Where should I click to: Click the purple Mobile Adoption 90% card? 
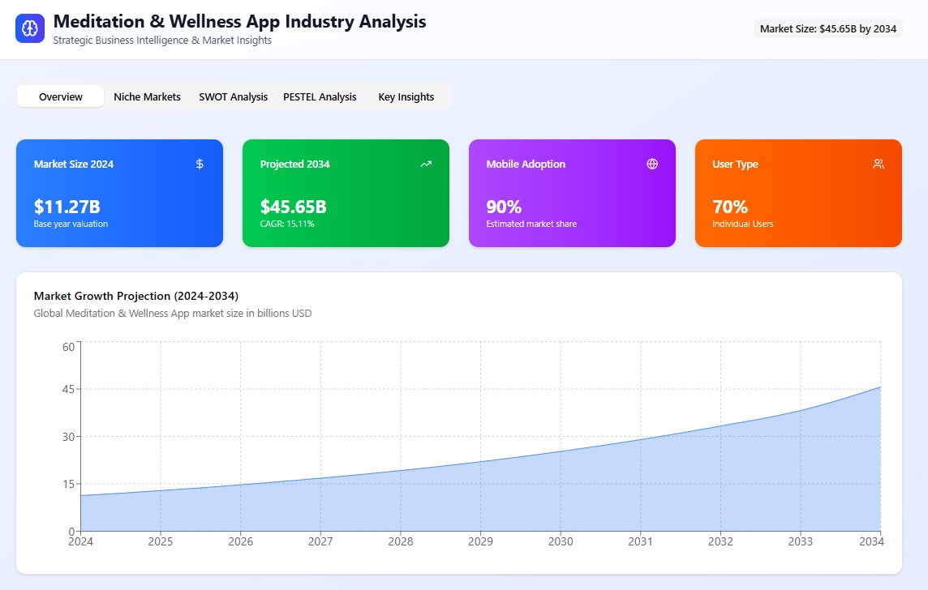[572, 195]
